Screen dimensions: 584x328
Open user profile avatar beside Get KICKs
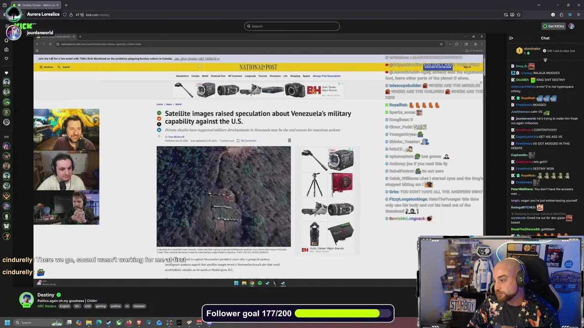point(571,26)
